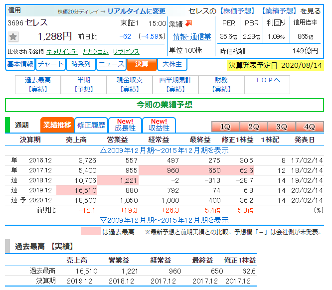The image size is (332, 290).
Task: Open compared stock カカクコム
Action: click(96, 52)
